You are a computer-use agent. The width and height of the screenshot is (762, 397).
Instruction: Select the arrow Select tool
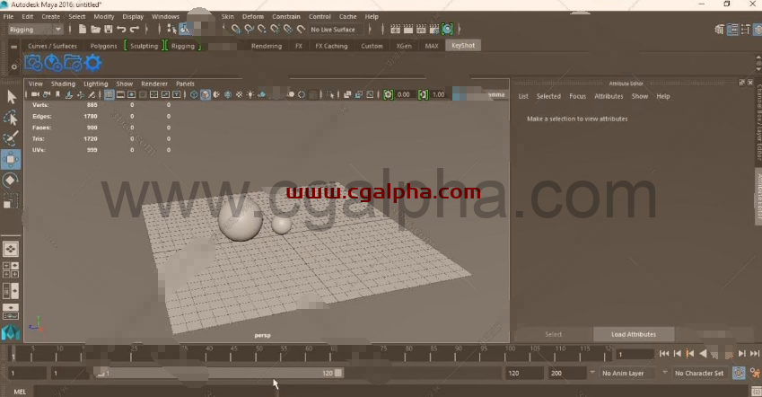click(x=11, y=97)
